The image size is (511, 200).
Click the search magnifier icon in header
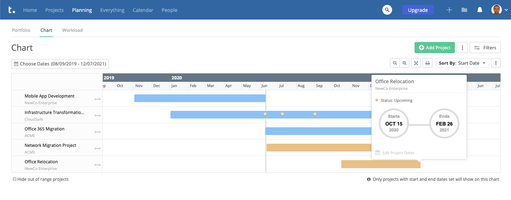coord(387,10)
